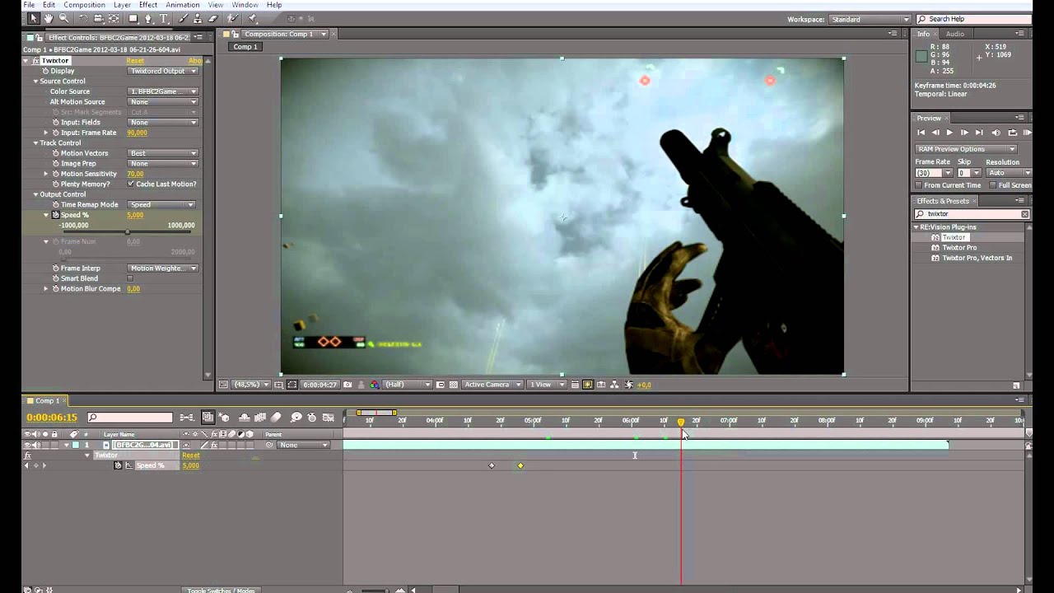Open the resolution dropdown showing Half

pyautogui.click(x=406, y=385)
